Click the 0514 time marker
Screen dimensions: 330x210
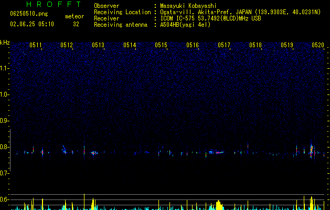click(130, 45)
